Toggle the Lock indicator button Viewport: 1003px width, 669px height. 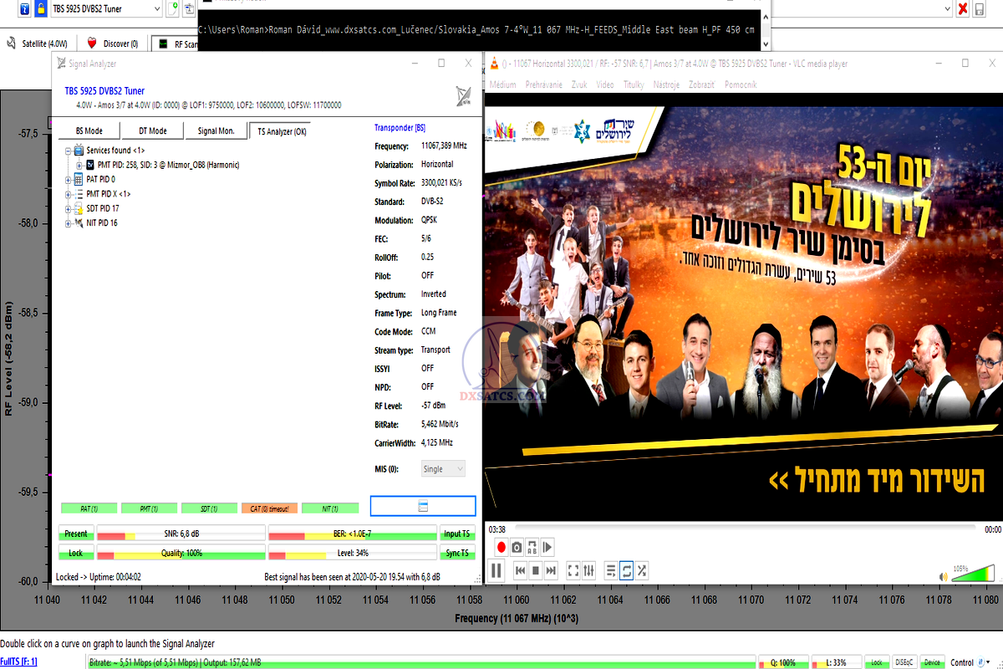(x=75, y=553)
